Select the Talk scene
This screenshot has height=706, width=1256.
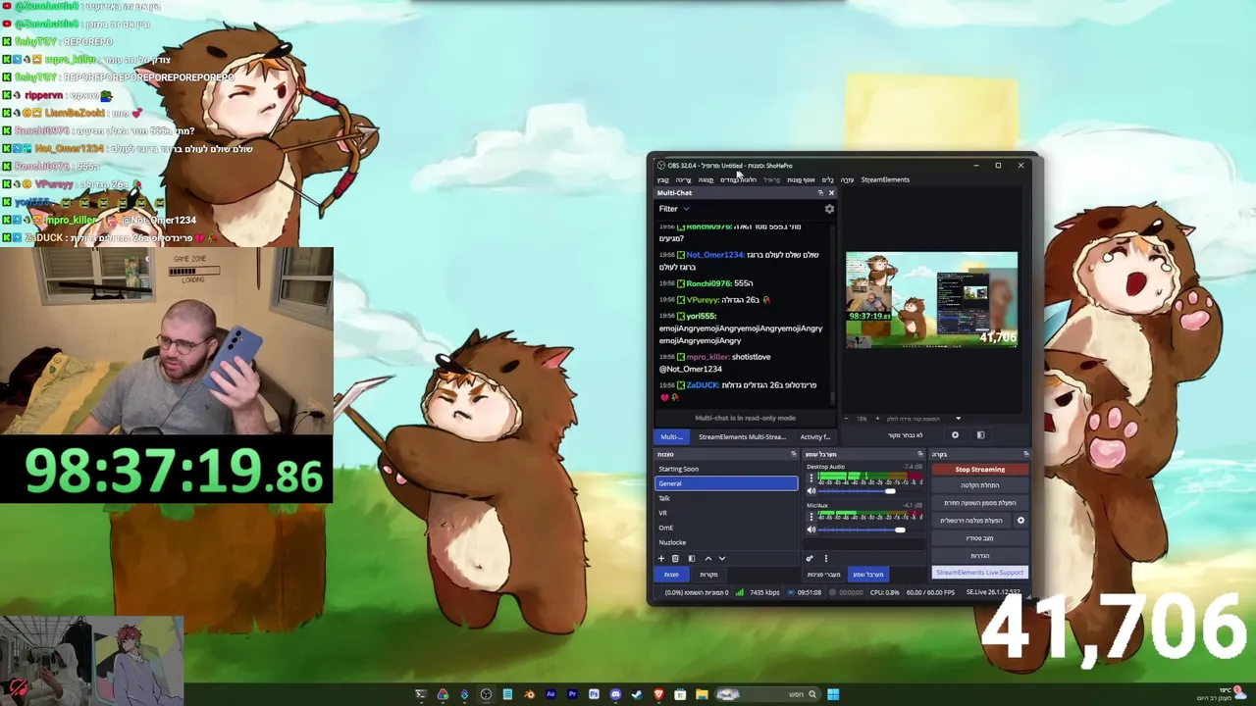(x=727, y=498)
